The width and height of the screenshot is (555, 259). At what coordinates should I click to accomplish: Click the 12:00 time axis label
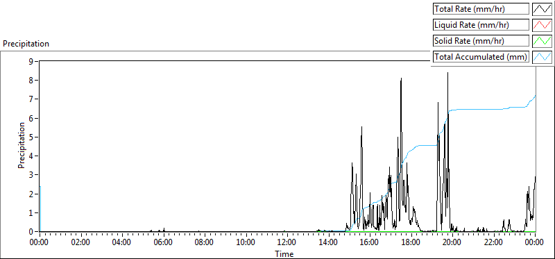tap(287, 243)
